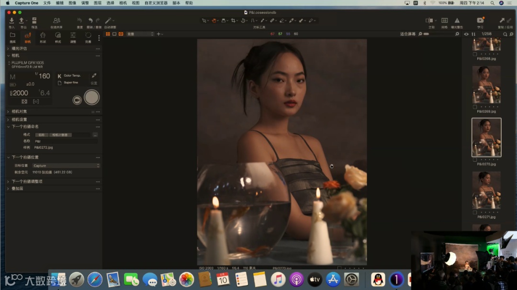The image size is (517, 290).
Task: Tick the checkbox under P&I0269.jpg thumbnail
Action: 475,107
